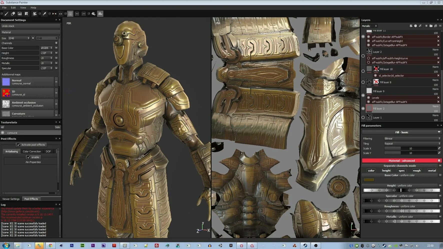Image resolution: width=443 pixels, height=249 pixels.
Task: Toggle the Symmetry mirror tool
Action: tap(54, 14)
